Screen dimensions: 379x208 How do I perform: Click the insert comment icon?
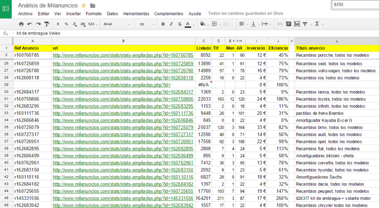click(x=288, y=24)
